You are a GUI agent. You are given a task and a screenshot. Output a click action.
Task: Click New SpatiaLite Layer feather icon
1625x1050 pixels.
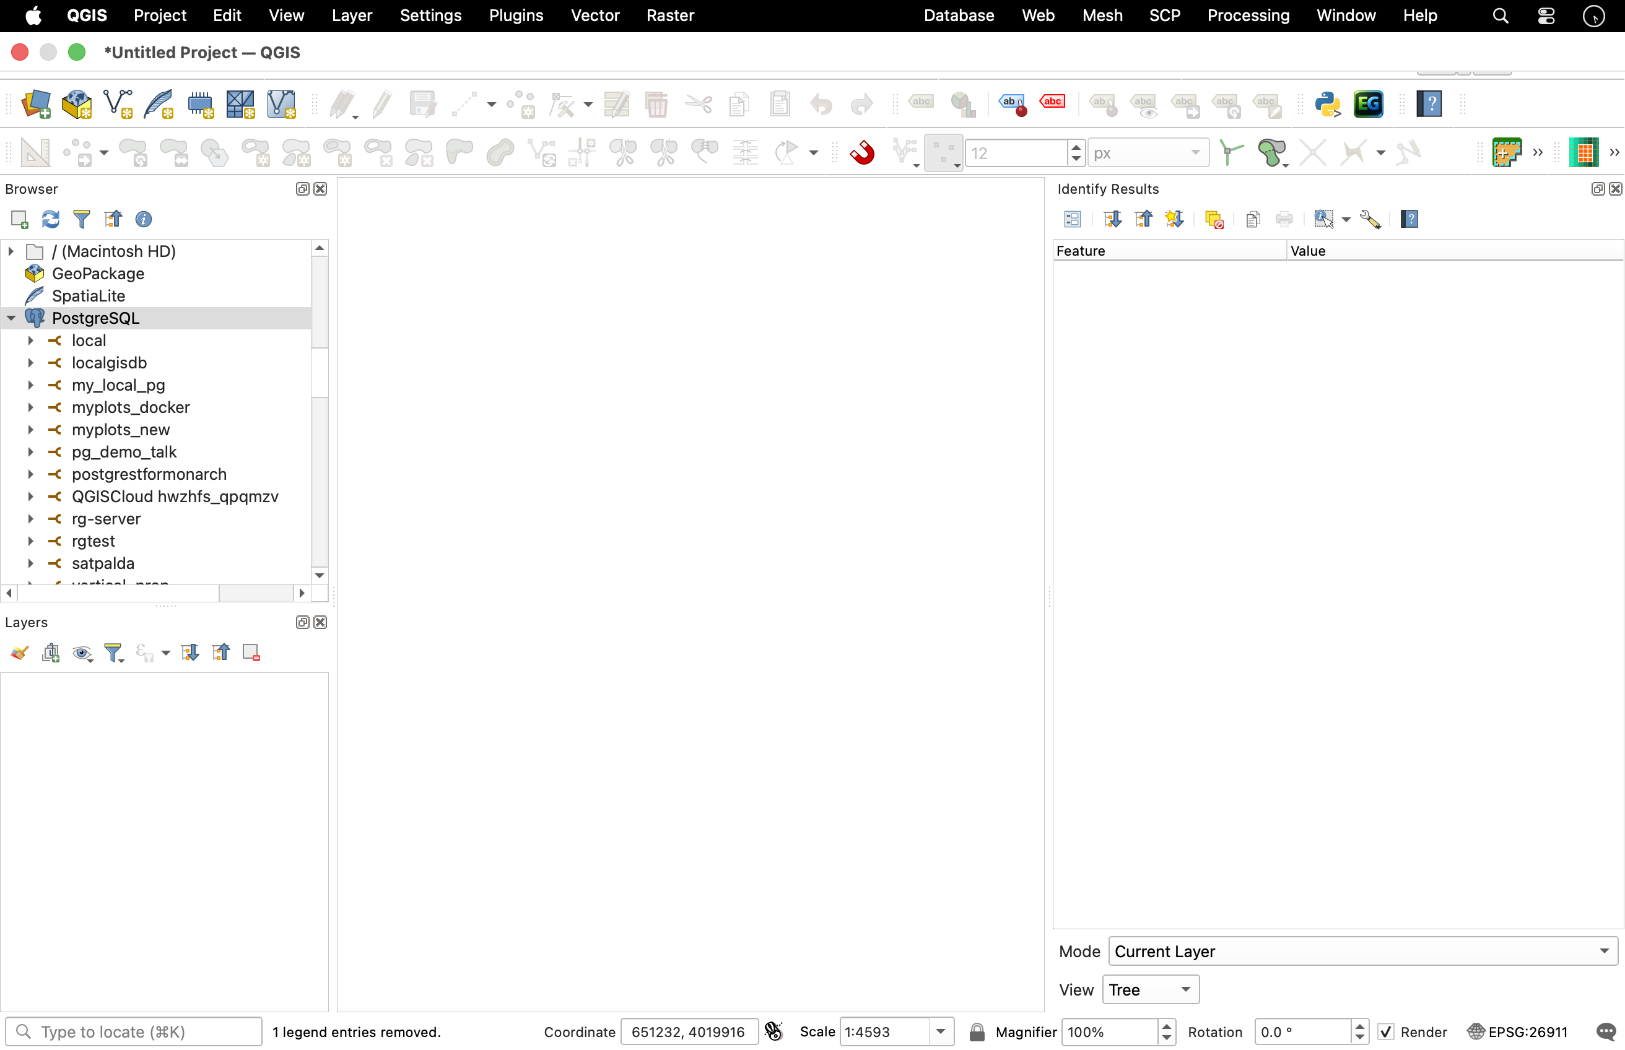[x=159, y=104]
